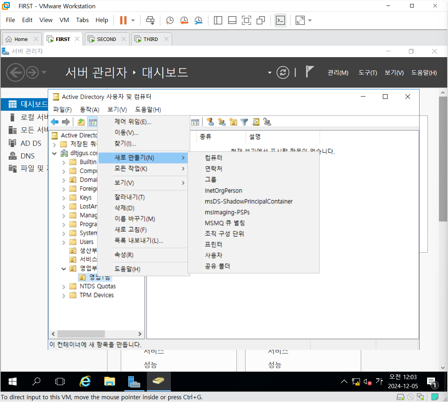
Task: Choose 찾기(I)... from the context menu
Action: click(143, 143)
